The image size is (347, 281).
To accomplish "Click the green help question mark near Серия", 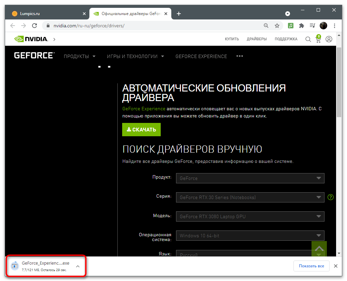I will [330, 197].
